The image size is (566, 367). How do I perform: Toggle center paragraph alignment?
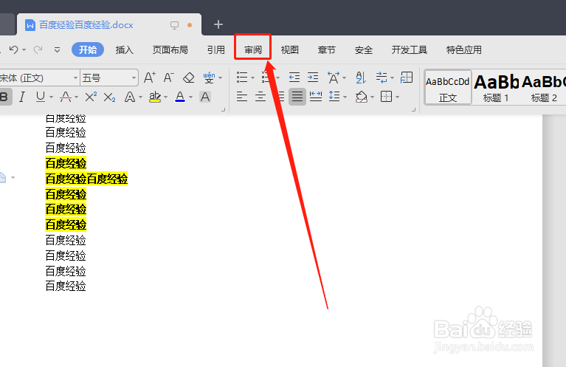(x=260, y=97)
